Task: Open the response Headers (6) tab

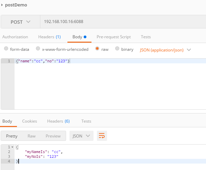Action: tap(58, 121)
